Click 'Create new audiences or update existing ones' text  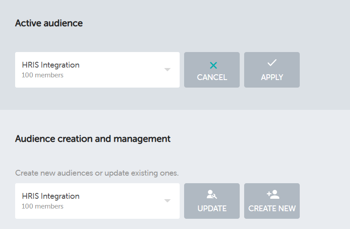pyautogui.click(x=97, y=173)
